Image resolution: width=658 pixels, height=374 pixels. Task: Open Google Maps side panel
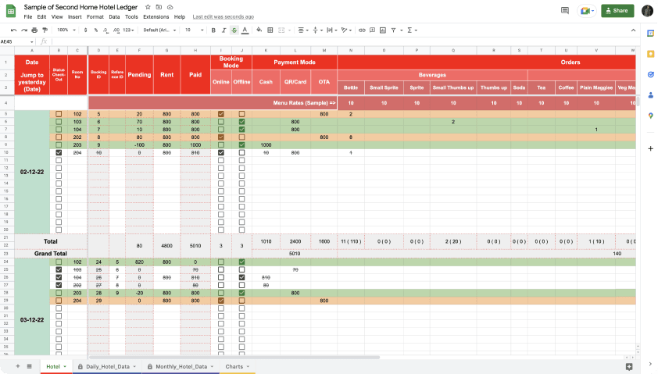tap(650, 116)
